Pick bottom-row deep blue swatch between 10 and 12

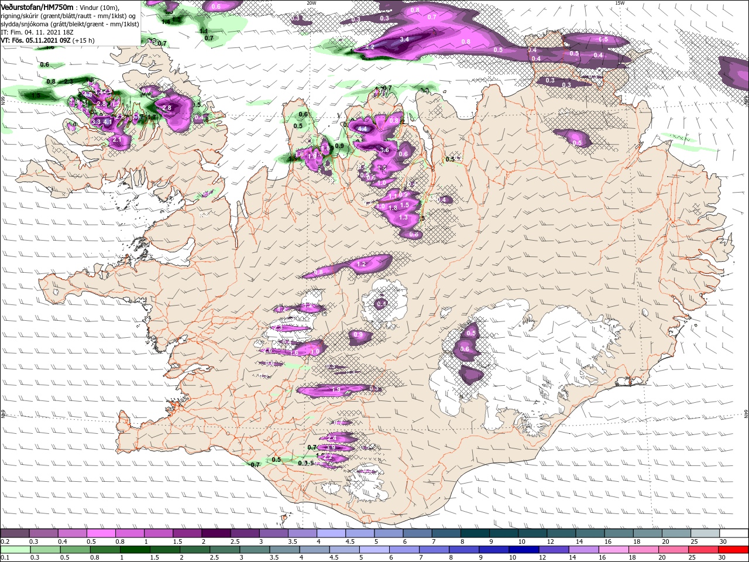tap(524, 550)
